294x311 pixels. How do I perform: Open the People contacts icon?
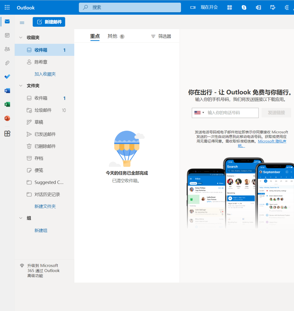click(x=7, y=49)
